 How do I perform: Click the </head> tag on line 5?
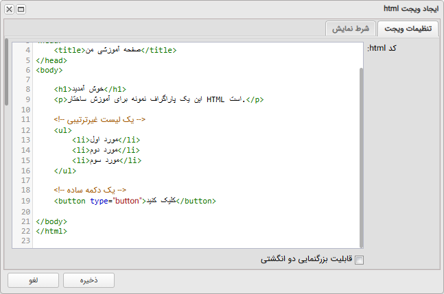(x=51, y=60)
